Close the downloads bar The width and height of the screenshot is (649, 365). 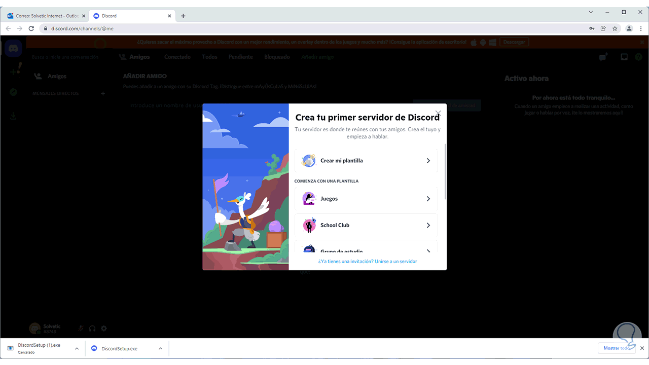coord(641,348)
